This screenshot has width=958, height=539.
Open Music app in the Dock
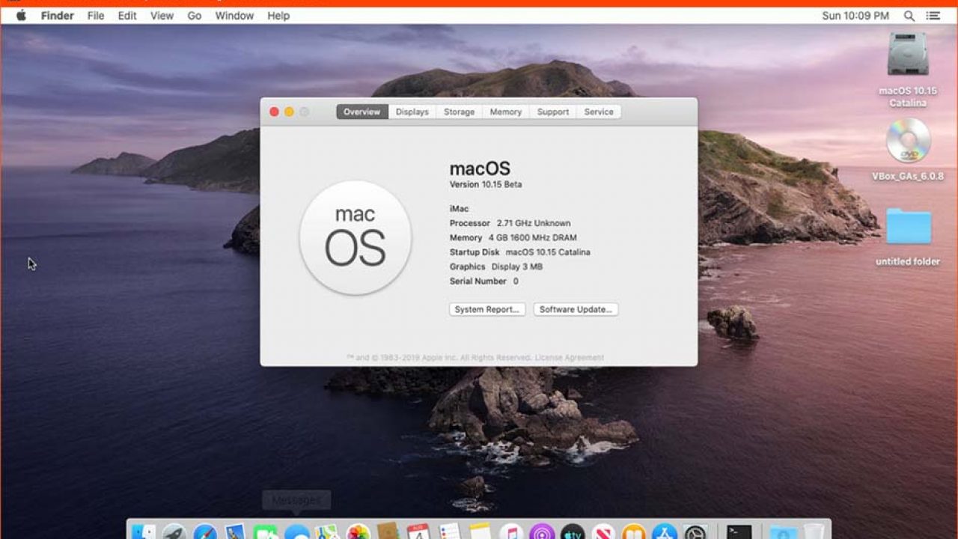511,532
